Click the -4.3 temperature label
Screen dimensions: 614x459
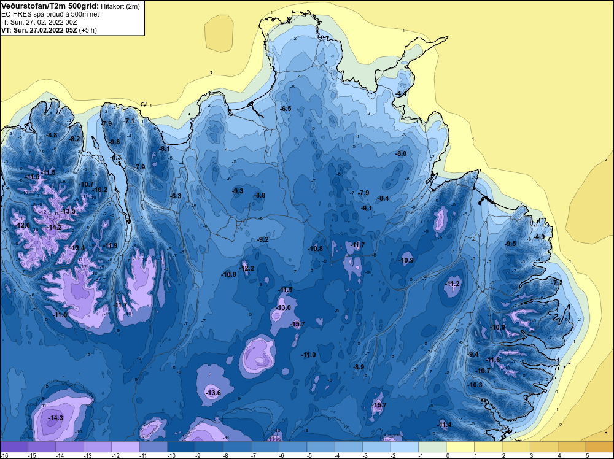115,157
